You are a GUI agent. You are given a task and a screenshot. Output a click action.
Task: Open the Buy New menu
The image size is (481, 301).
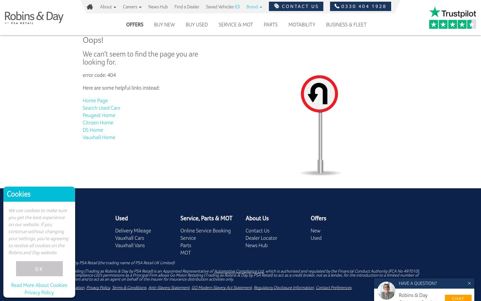coord(164,25)
